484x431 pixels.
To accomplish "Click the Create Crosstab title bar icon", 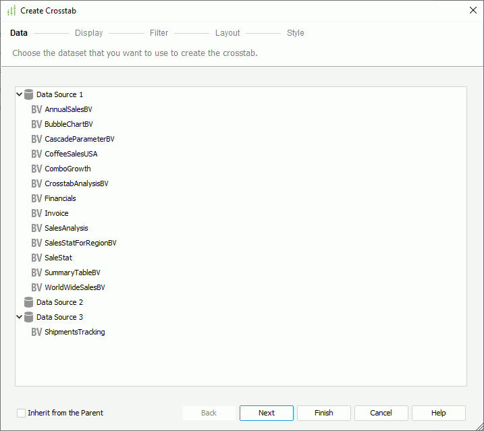I will point(11,11).
